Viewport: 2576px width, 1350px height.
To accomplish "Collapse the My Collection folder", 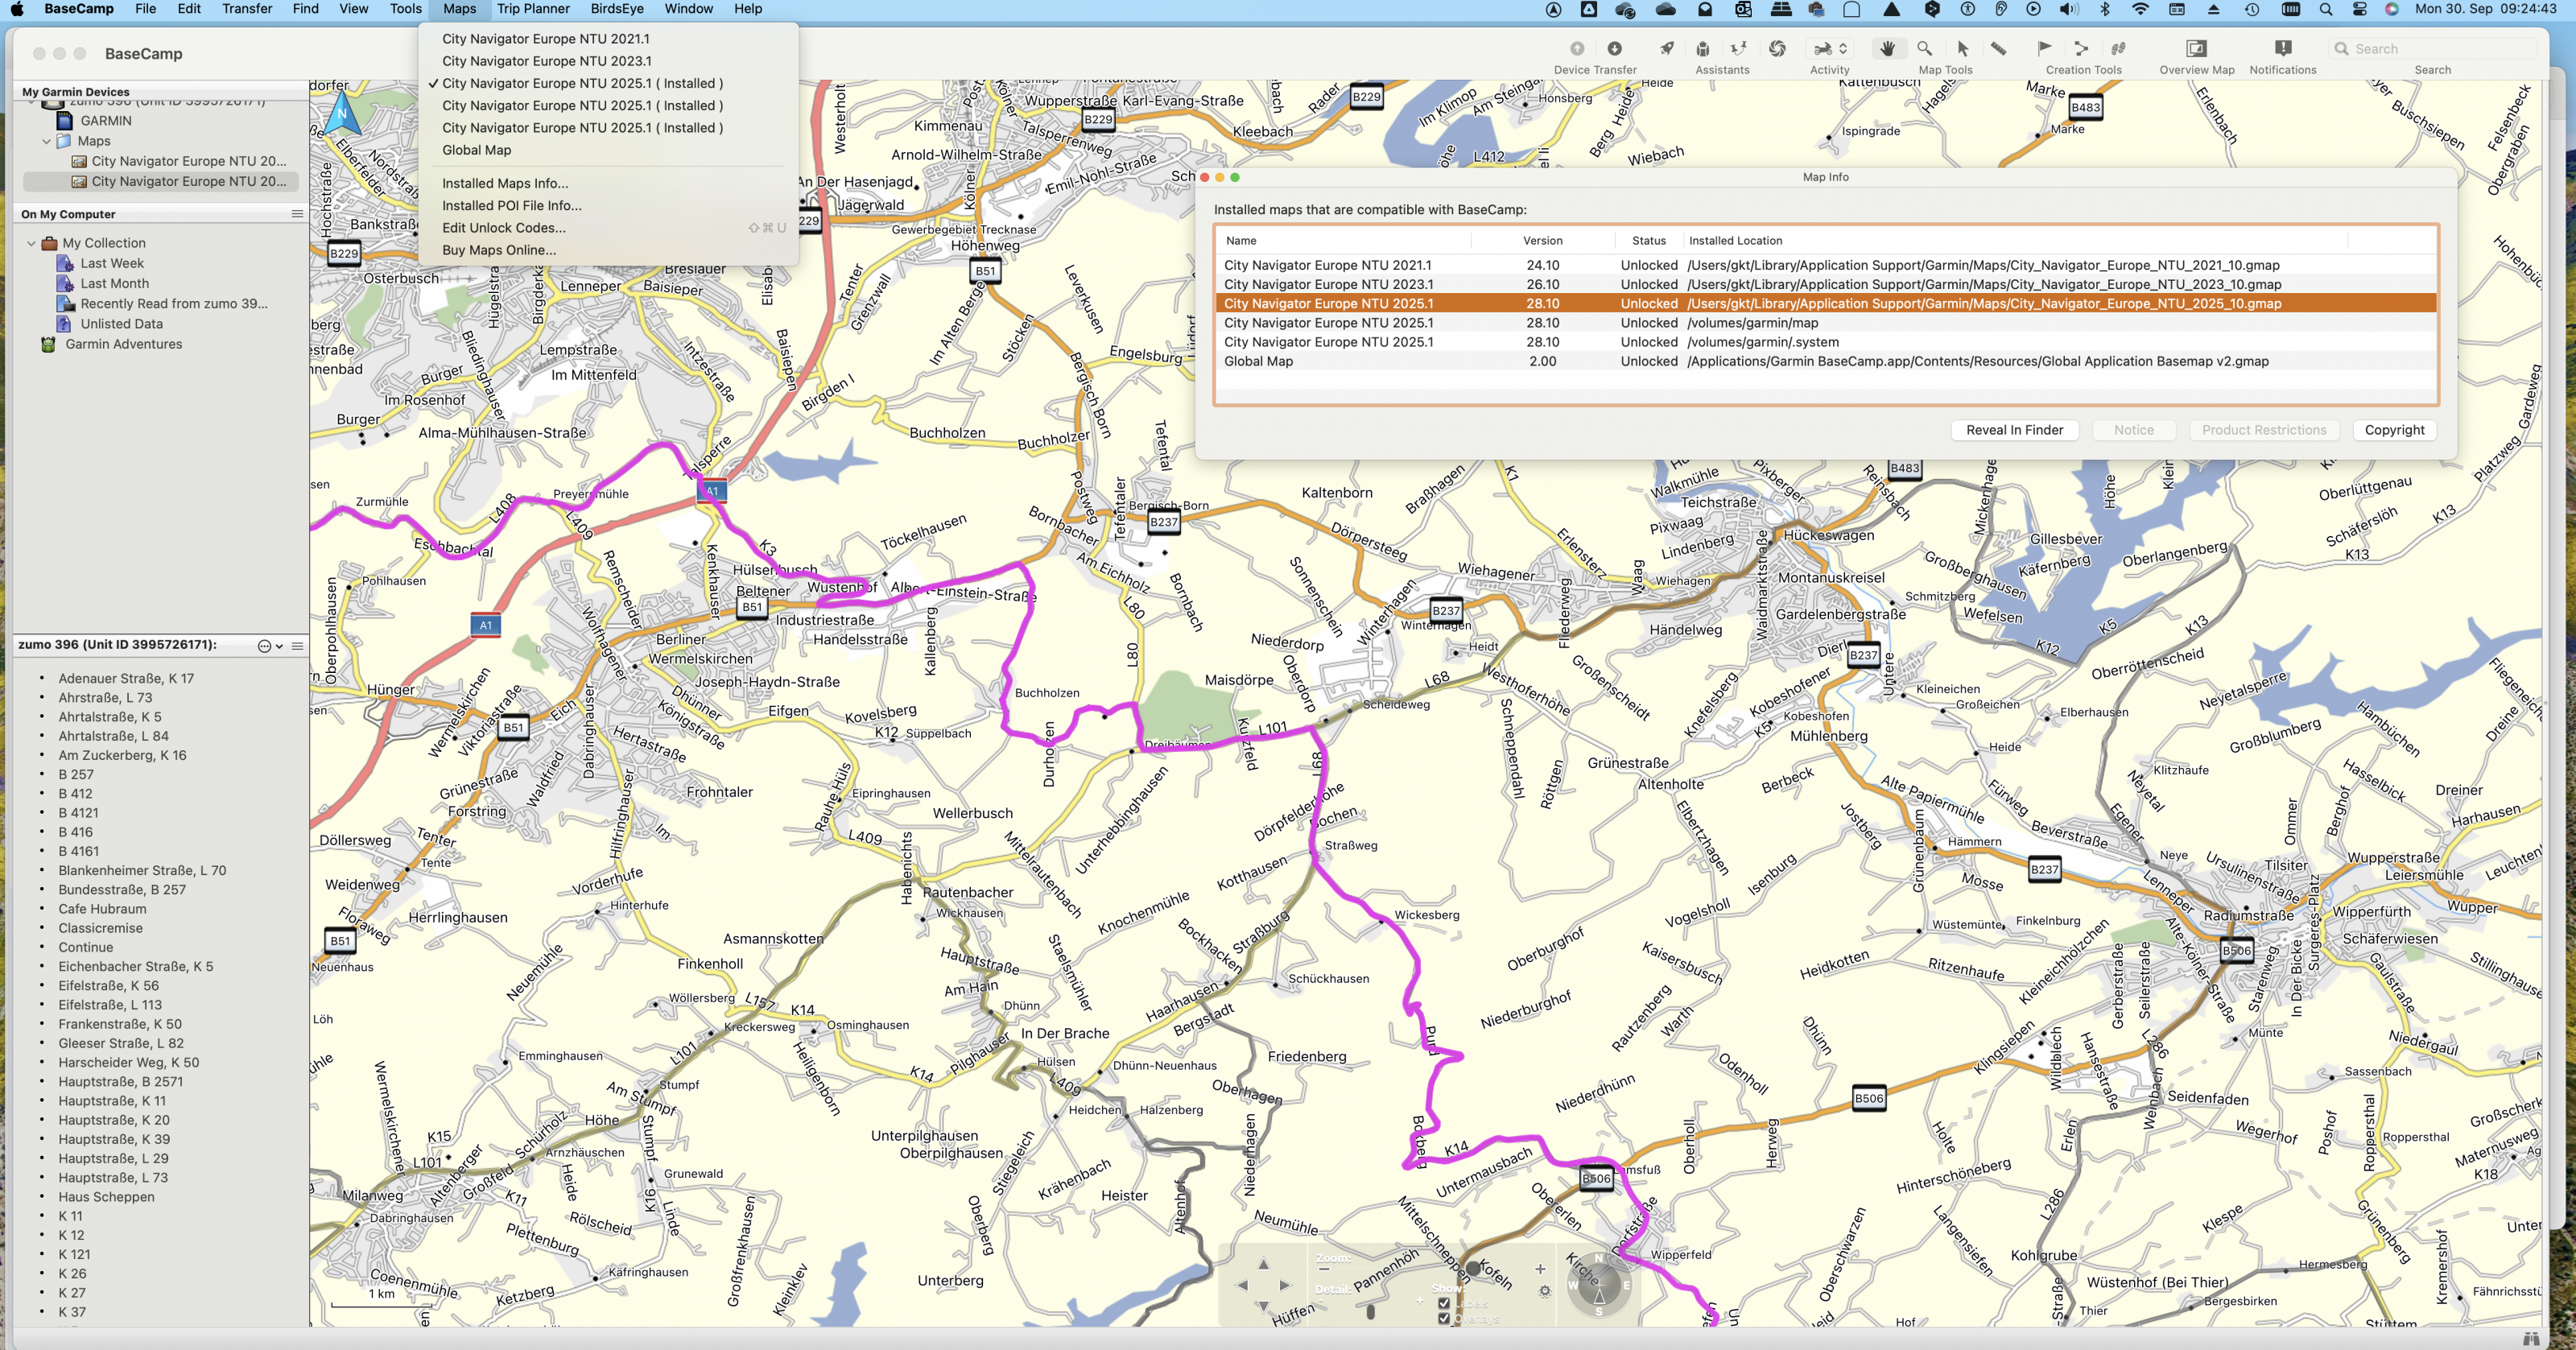I will (x=31, y=243).
